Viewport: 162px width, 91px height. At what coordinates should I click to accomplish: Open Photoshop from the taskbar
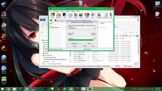point(39,89)
